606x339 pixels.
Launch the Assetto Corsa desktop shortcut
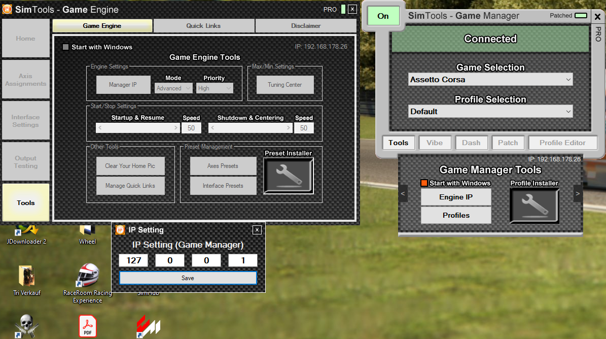(149, 327)
